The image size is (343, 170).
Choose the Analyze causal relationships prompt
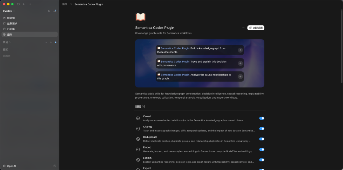click(200, 76)
